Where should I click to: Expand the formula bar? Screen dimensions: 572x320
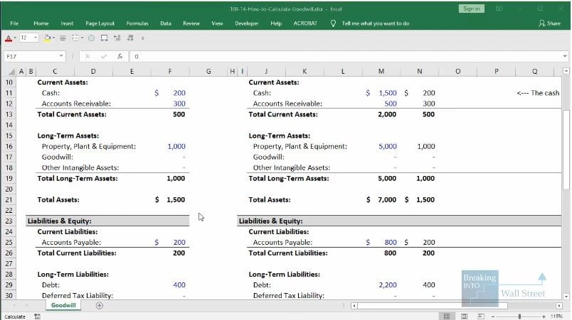pos(566,56)
